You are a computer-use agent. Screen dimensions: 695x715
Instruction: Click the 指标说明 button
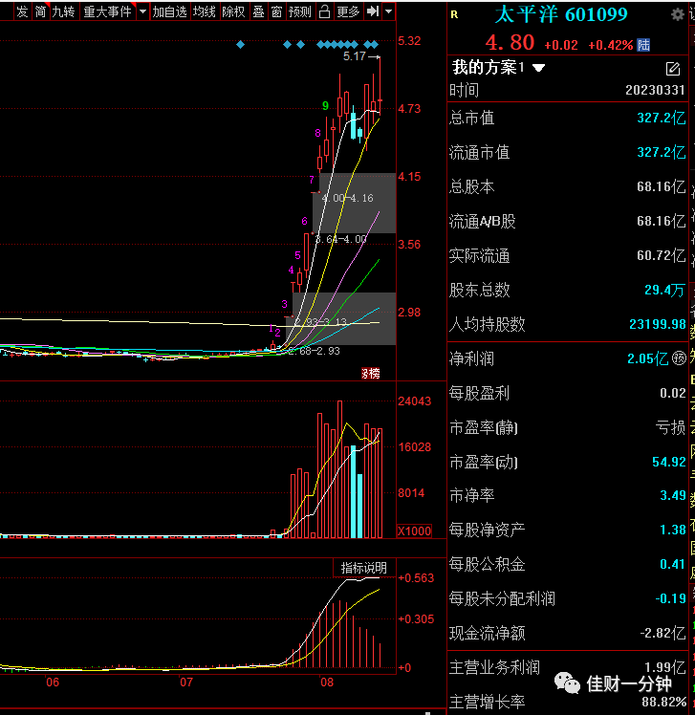tap(364, 568)
